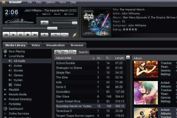Mute audio with the speaker button
The image size is (177, 118).
coord(44,23)
